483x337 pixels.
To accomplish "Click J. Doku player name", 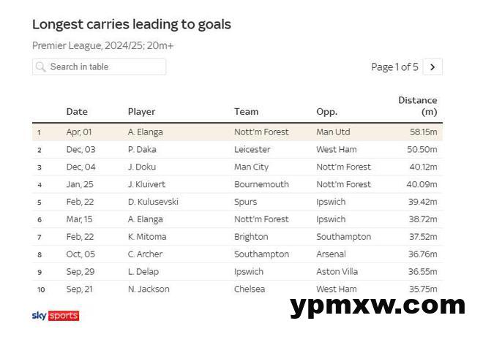I will 142,167.
